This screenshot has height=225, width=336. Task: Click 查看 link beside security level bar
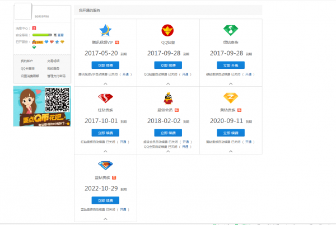coord(60,35)
